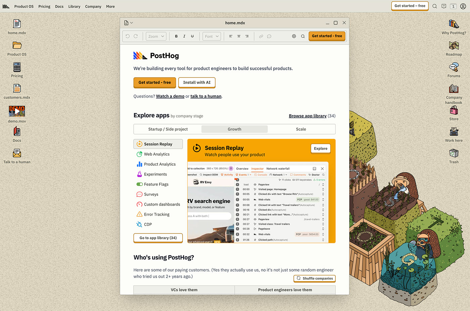Select the Experiments flask icon

coord(139,174)
